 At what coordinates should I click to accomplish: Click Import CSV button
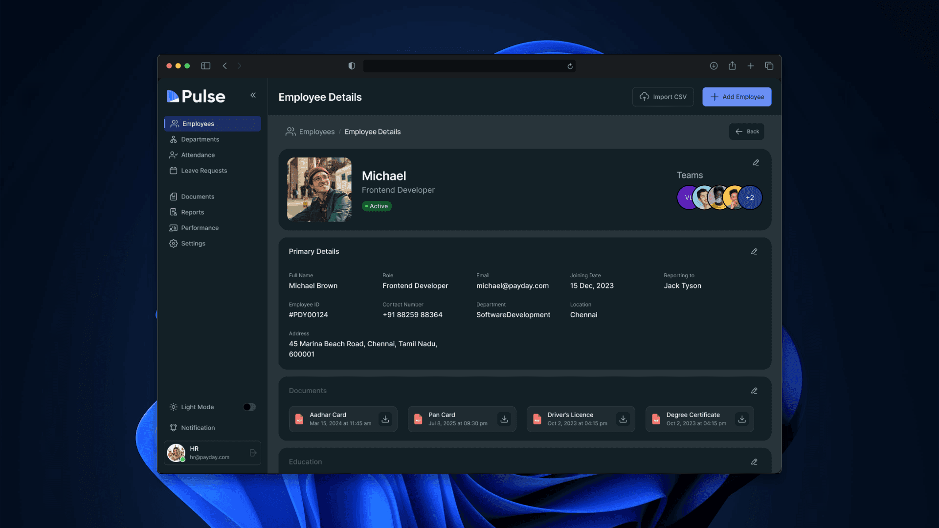663,97
